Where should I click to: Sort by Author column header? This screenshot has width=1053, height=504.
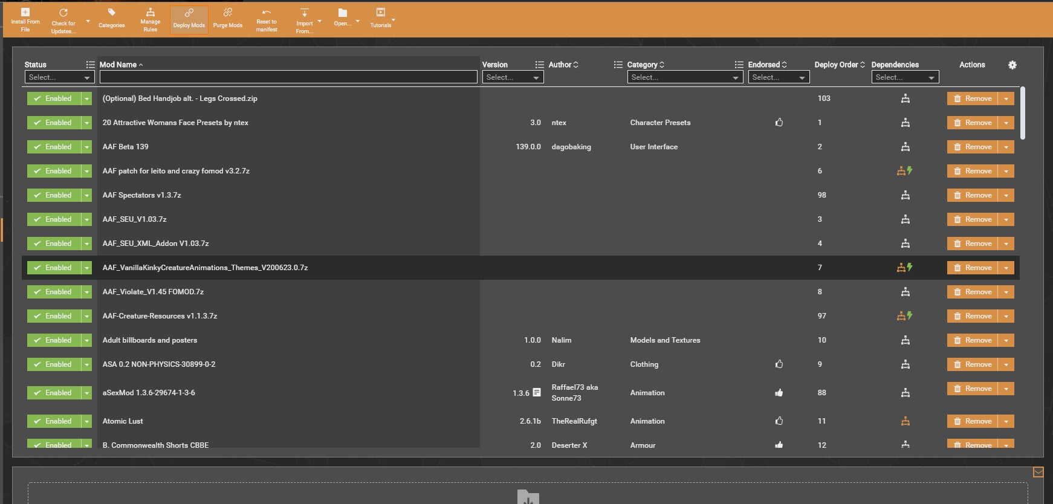click(x=563, y=65)
